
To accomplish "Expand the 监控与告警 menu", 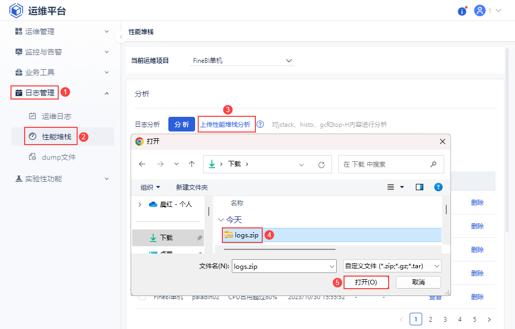I will tap(62, 52).
